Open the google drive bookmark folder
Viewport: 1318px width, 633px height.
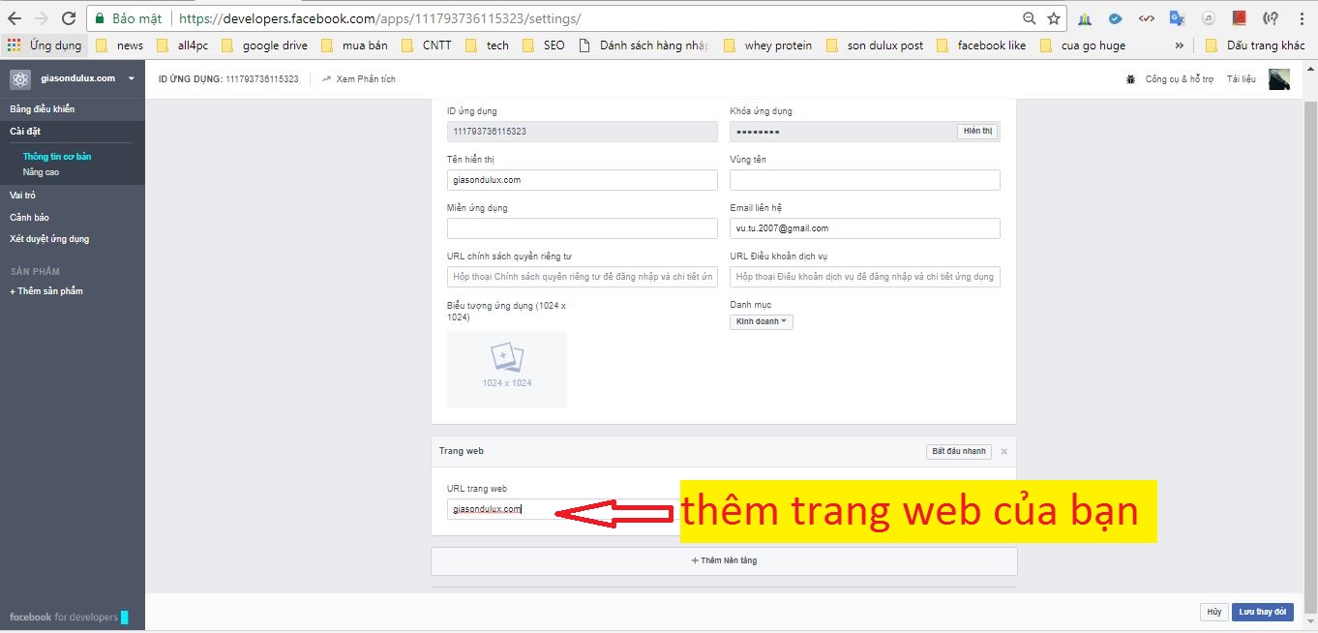click(x=264, y=45)
